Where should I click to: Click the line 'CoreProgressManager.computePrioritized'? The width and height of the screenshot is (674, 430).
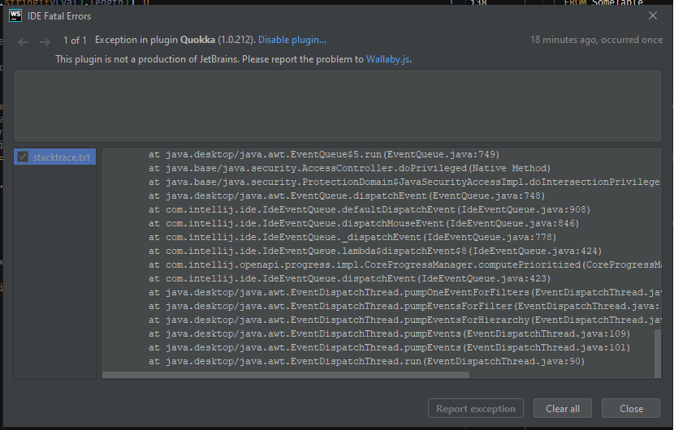tap(405, 264)
